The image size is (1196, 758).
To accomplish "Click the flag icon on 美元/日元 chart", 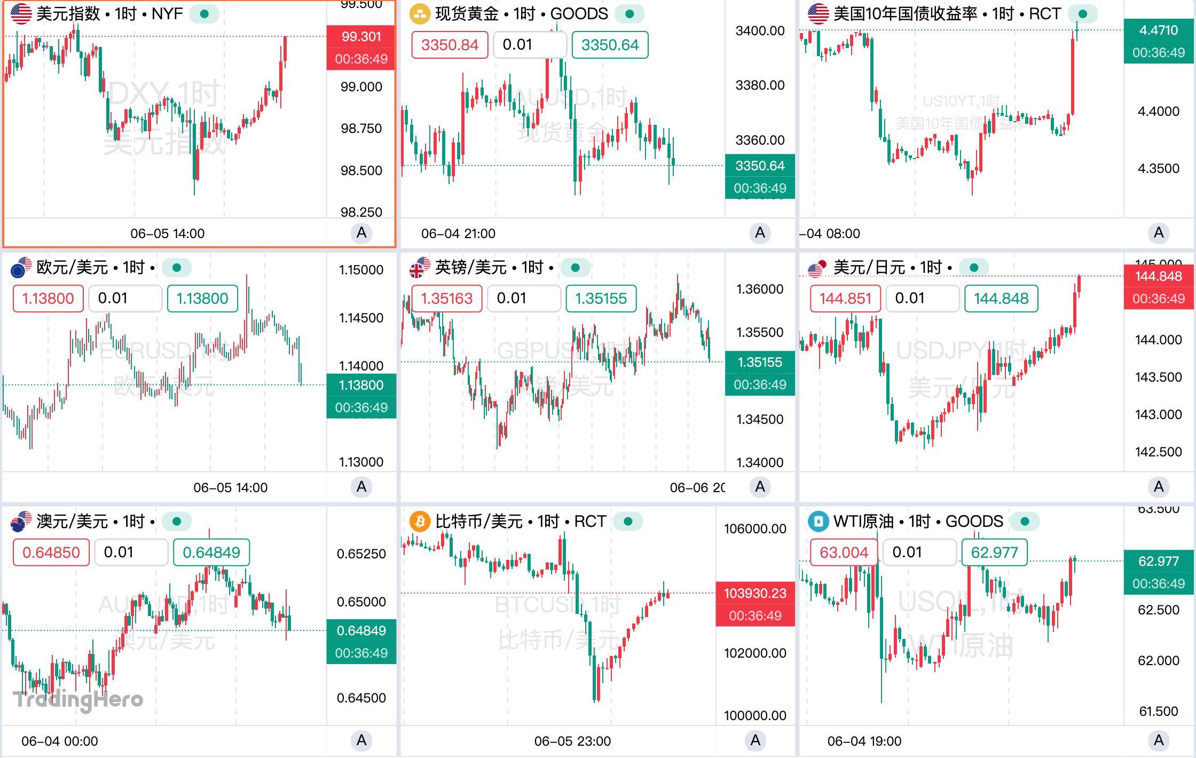I will tap(819, 267).
